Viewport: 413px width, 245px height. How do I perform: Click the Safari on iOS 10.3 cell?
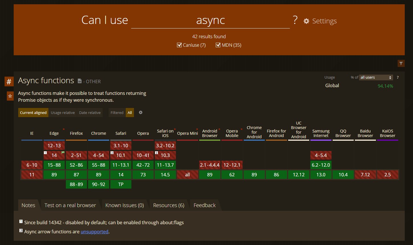165,155
